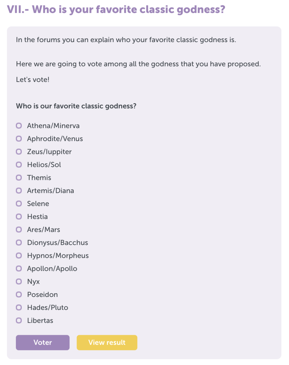Pick the Apollon/Apollo option
The image size is (289, 365).
(19, 269)
